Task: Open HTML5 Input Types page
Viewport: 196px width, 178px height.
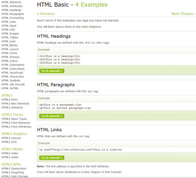Action: (14, 119)
